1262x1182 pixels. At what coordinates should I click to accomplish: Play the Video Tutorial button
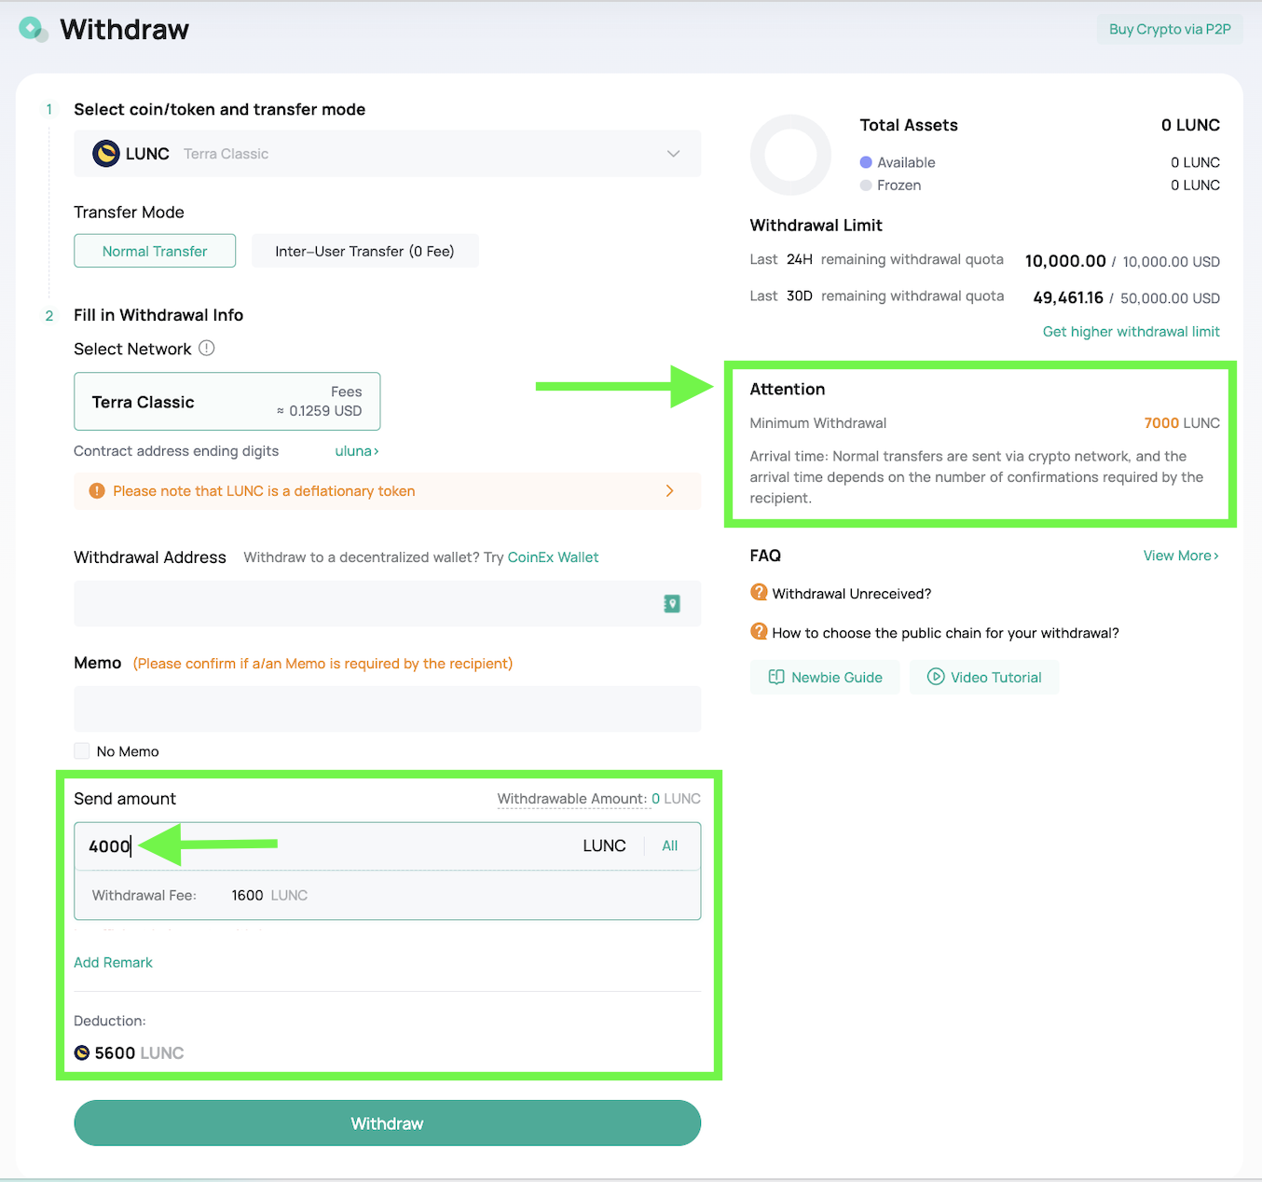point(984,677)
